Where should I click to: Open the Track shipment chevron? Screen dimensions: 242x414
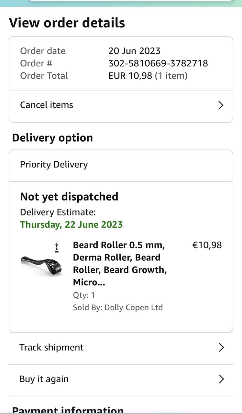coord(221,348)
